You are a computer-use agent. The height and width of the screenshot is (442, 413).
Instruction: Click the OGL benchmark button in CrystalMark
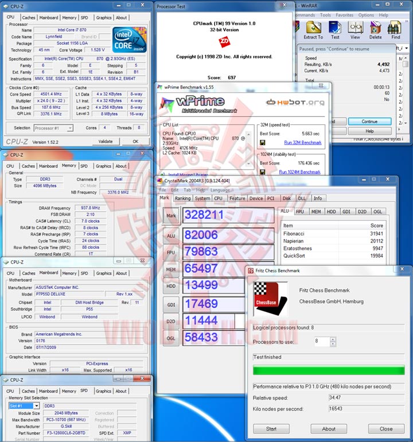click(172, 338)
